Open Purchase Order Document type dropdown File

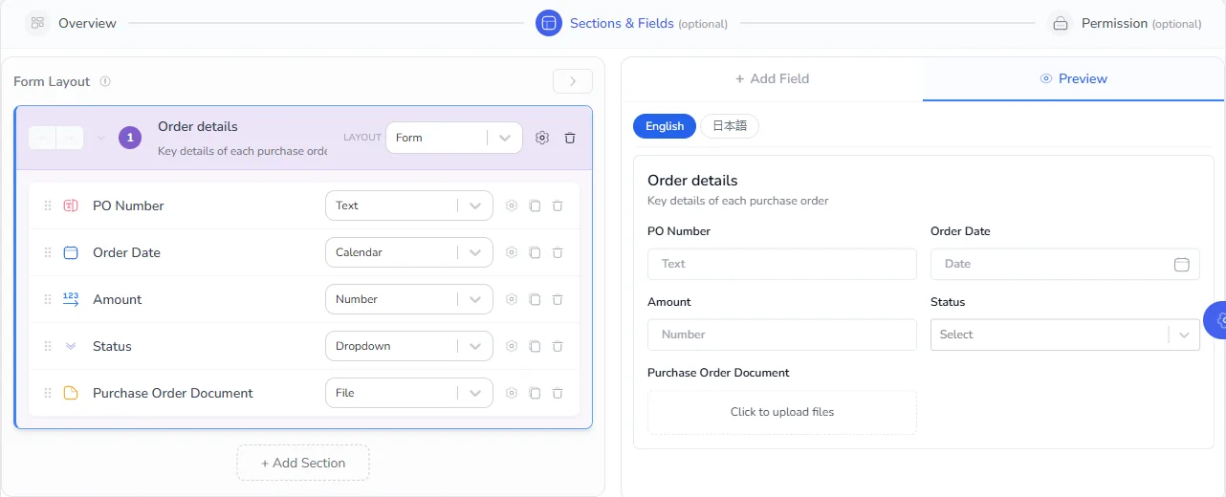pyautogui.click(x=409, y=393)
